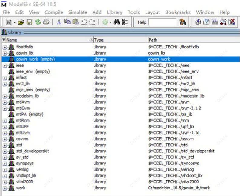Viewport: 240px width, 196px height.
Task: Sort by the Path column header
Action: [x=194, y=40]
